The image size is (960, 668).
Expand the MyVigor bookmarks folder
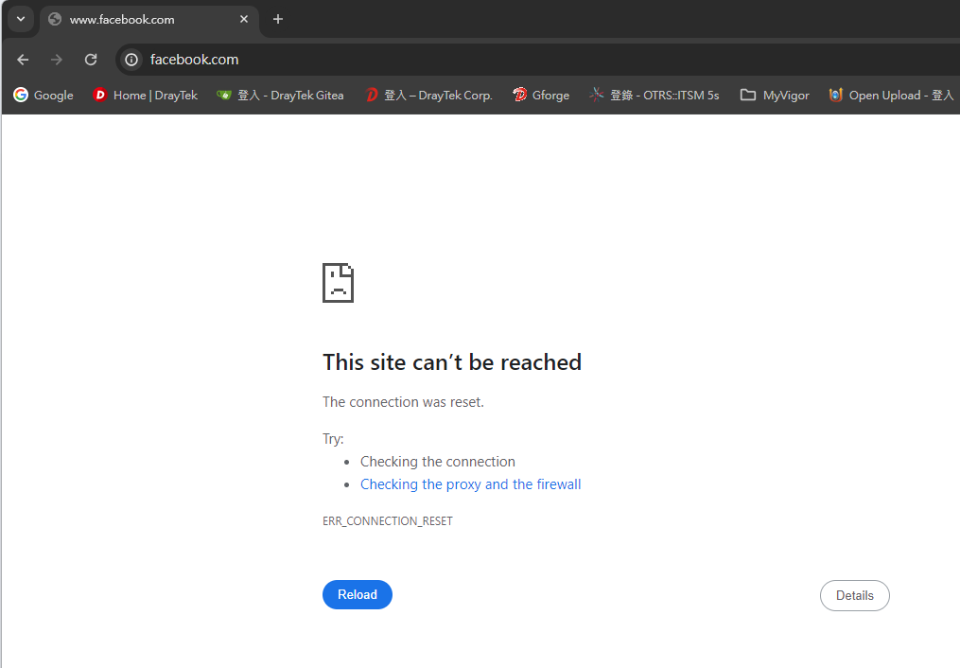pyautogui.click(x=775, y=95)
